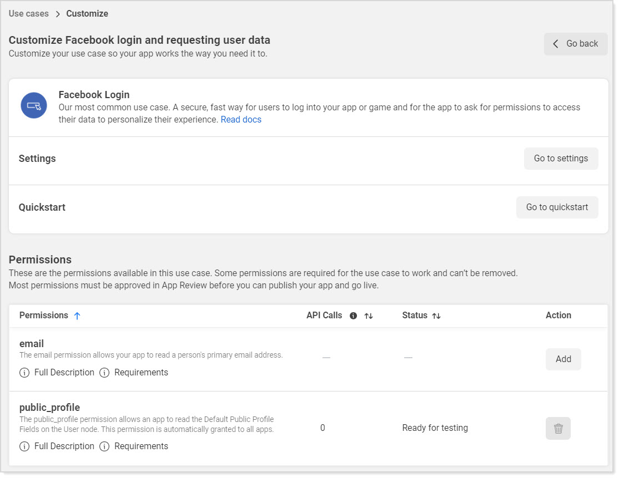Click the Status column header

(x=415, y=316)
